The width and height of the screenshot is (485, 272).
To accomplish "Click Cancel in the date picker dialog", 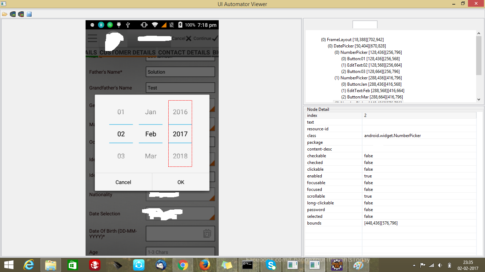I will (x=123, y=182).
